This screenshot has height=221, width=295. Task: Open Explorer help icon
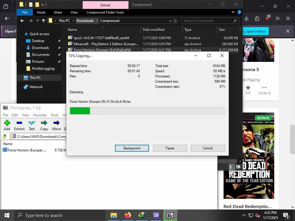(239, 12)
